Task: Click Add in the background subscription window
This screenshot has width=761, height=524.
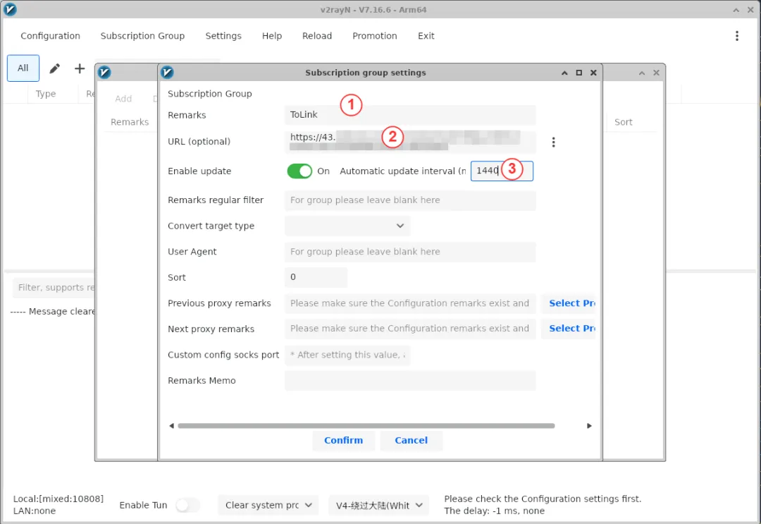Action: [123, 99]
